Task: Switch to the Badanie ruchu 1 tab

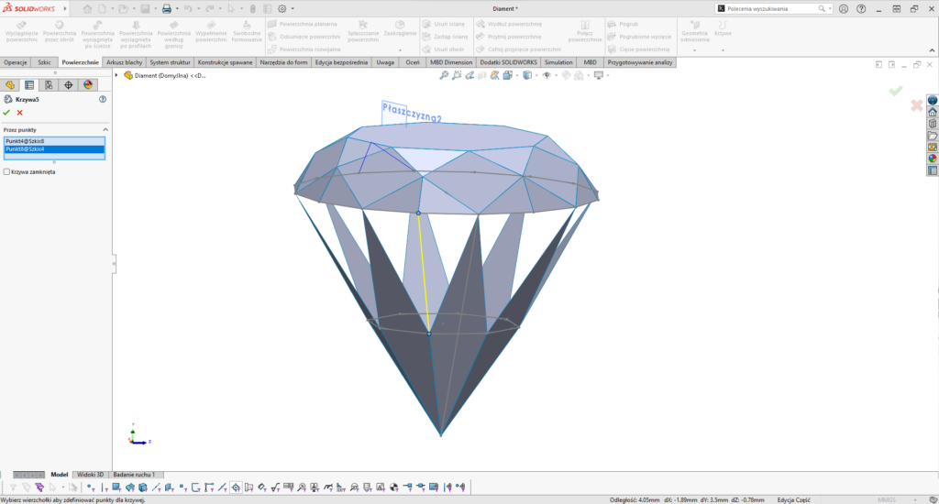Action: tap(133, 475)
